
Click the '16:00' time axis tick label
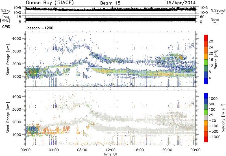[x=139, y=150]
